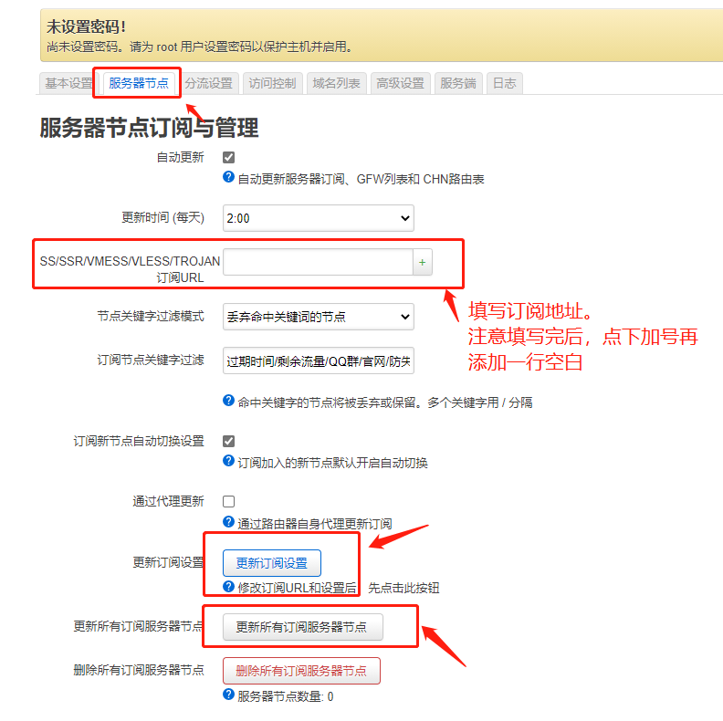Click the red 删除所有订阅服务器节点 button
This screenshot has width=723, height=721.
click(301, 671)
